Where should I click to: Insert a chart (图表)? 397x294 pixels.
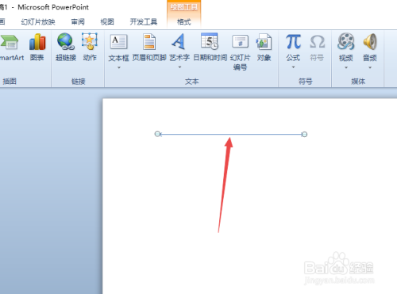click(x=37, y=48)
